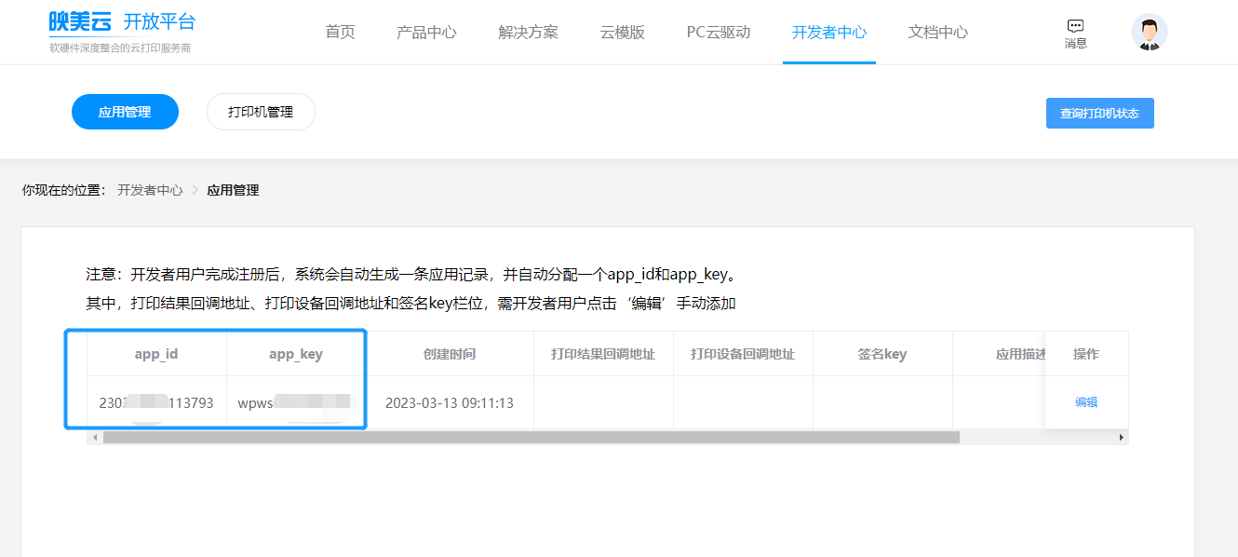
Task: Open the 产品中心 menu
Action: (426, 33)
